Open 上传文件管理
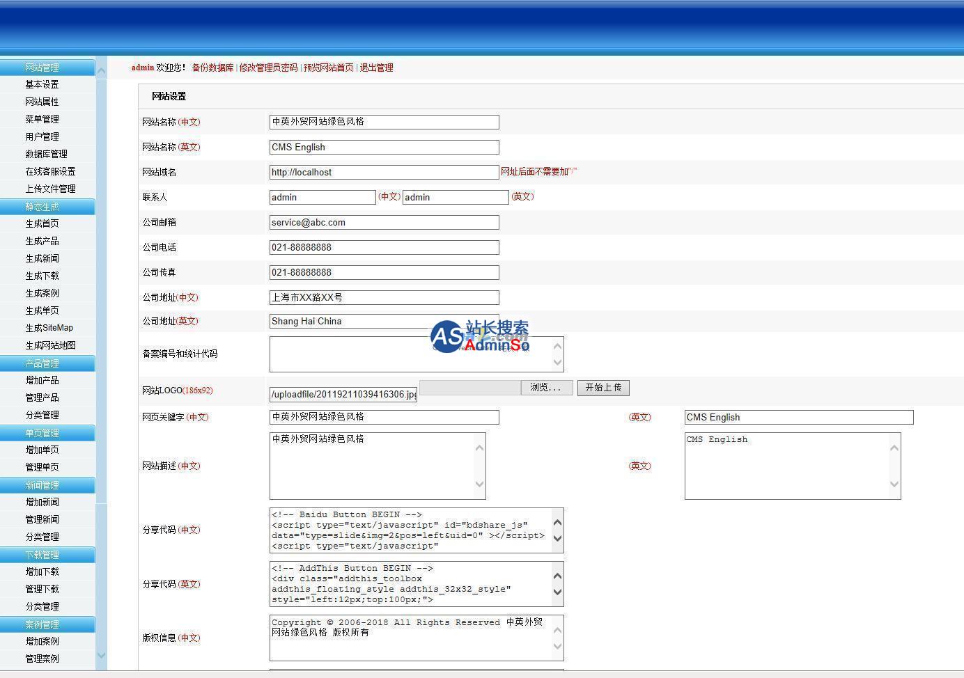Viewport: 964px width, 678px height. (x=50, y=189)
